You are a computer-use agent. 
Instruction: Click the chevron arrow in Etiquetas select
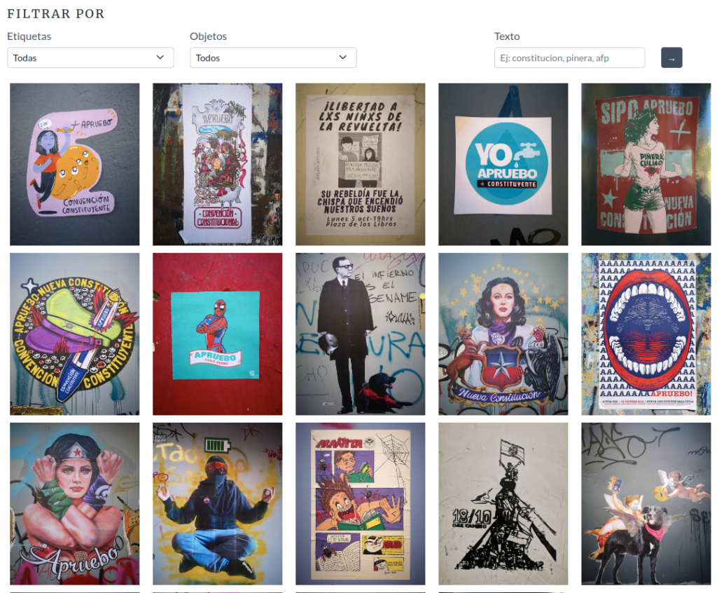pos(160,57)
